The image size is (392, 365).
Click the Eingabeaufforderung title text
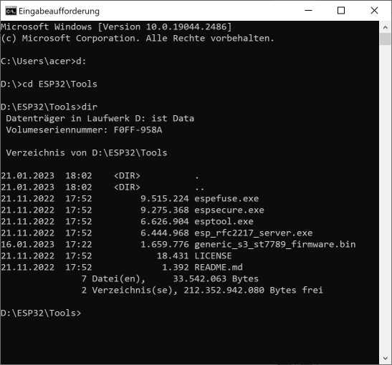click(59, 11)
